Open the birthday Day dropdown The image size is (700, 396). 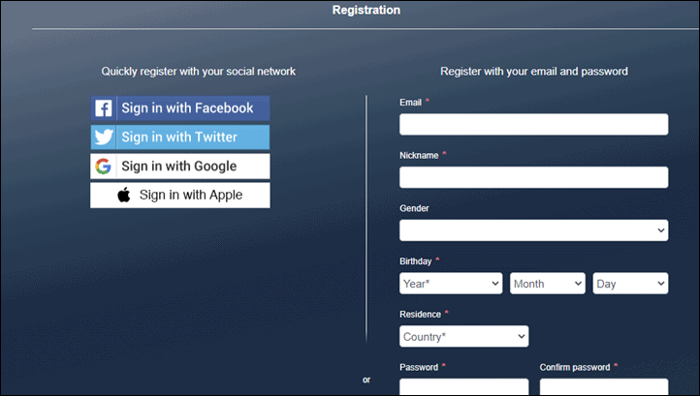(x=630, y=284)
